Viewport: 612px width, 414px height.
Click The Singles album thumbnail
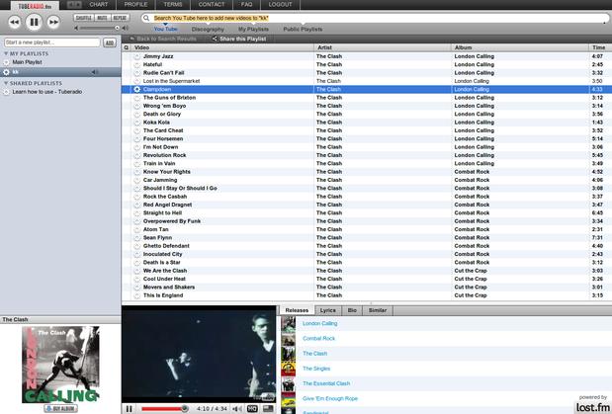pyautogui.click(x=289, y=369)
